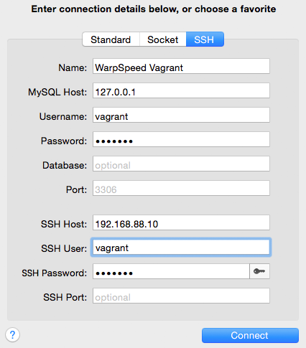This screenshot has width=306, height=348.
Task: Click the SSH key file icon
Action: pyautogui.click(x=259, y=271)
